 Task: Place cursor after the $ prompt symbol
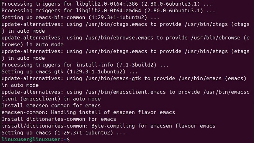[72, 139]
